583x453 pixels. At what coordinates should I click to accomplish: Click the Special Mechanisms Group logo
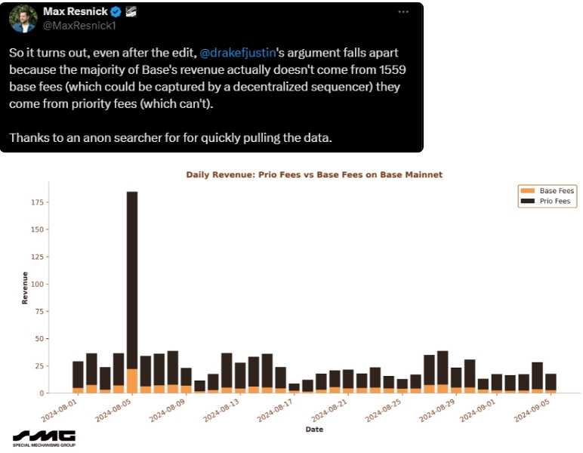click(45, 439)
